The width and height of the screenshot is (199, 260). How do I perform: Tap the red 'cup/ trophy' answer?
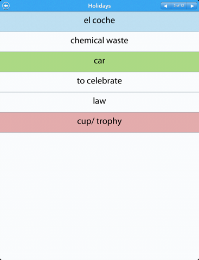tap(99, 122)
